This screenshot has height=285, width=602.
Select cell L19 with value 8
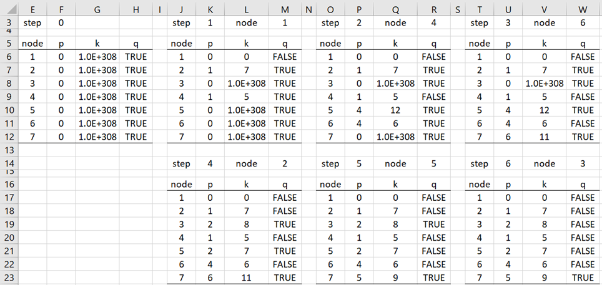pyautogui.click(x=246, y=225)
